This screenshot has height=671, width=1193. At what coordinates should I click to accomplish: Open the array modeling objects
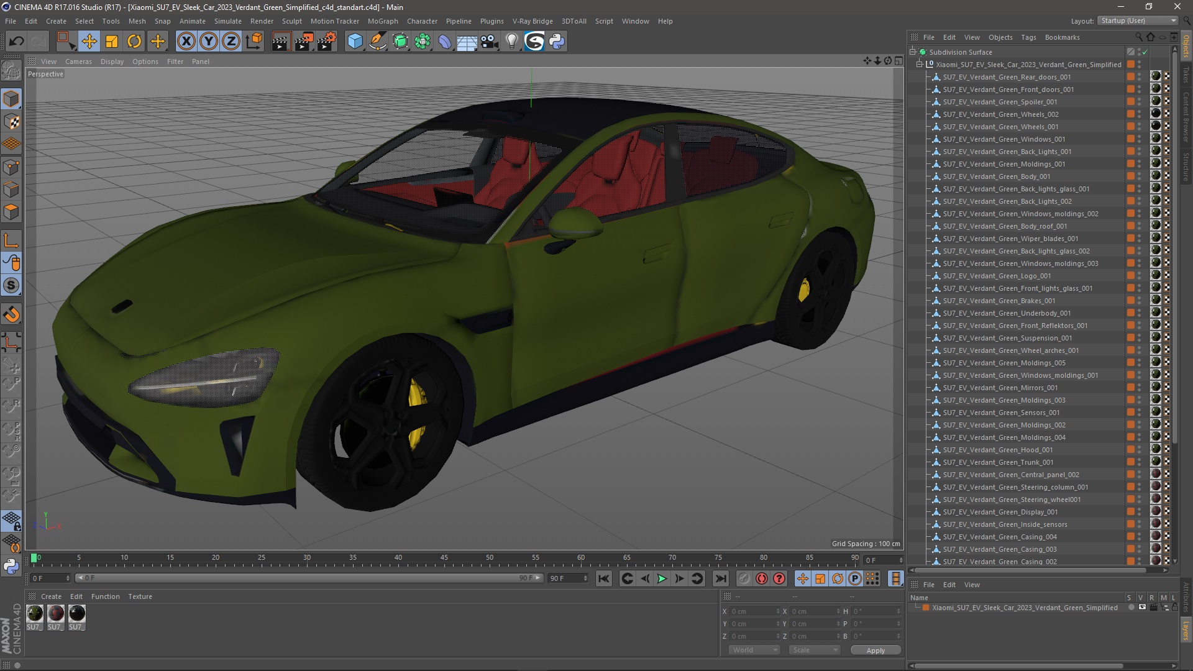(x=423, y=42)
